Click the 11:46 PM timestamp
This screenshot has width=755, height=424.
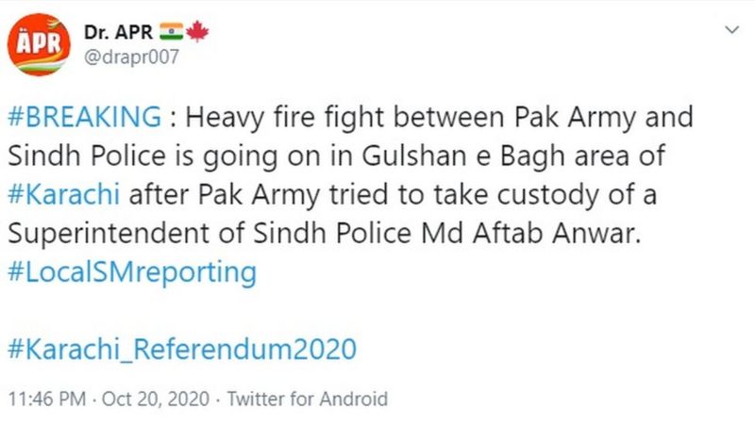(x=47, y=399)
